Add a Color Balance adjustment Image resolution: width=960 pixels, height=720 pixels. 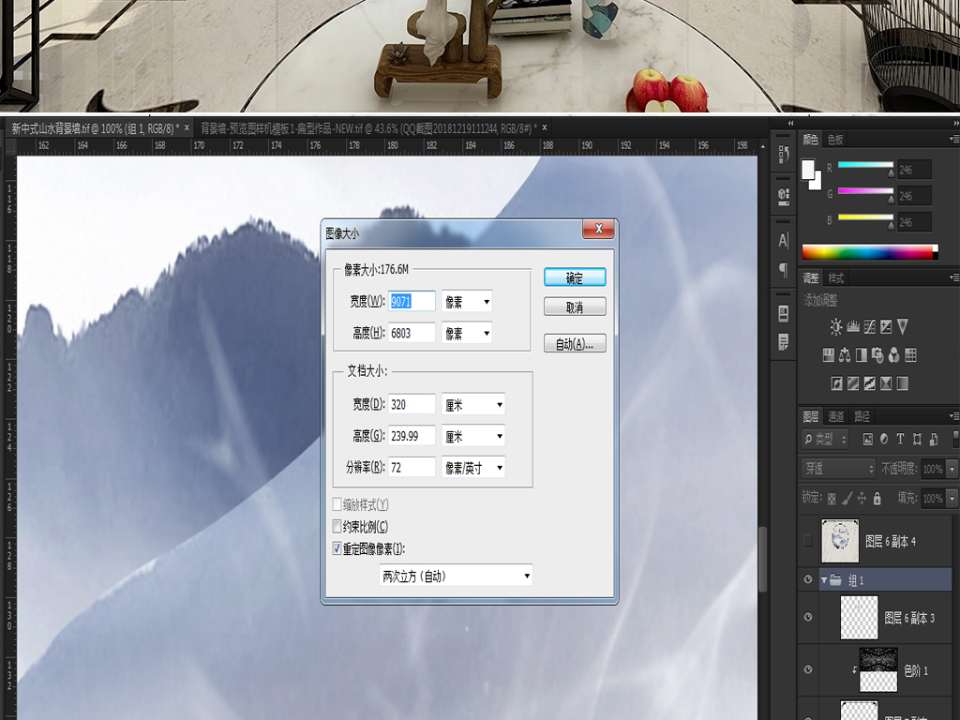[845, 355]
